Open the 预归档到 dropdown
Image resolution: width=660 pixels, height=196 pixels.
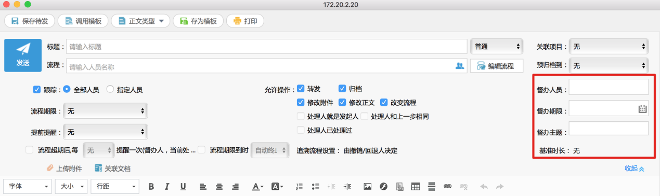(609, 66)
